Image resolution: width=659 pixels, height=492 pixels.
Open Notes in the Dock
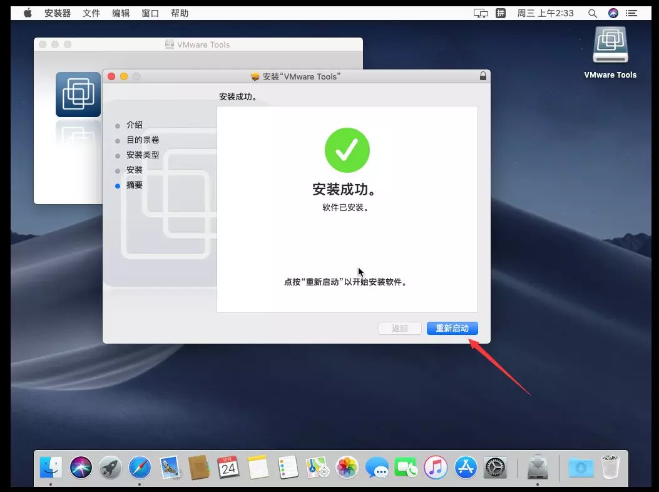click(x=258, y=467)
